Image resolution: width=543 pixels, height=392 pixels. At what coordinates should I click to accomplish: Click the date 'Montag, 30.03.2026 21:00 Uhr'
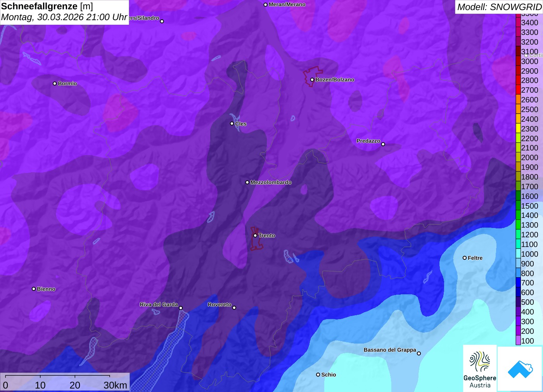(64, 17)
